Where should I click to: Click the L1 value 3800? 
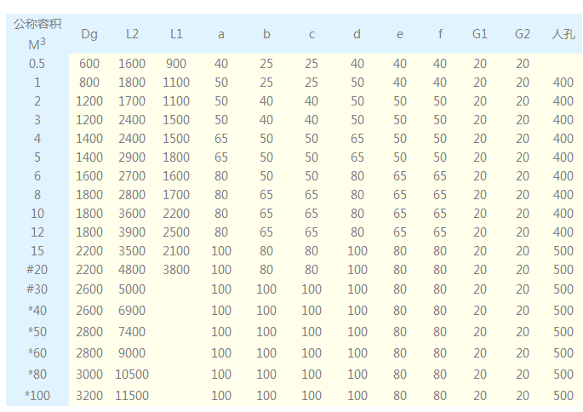pyautogui.click(x=176, y=270)
